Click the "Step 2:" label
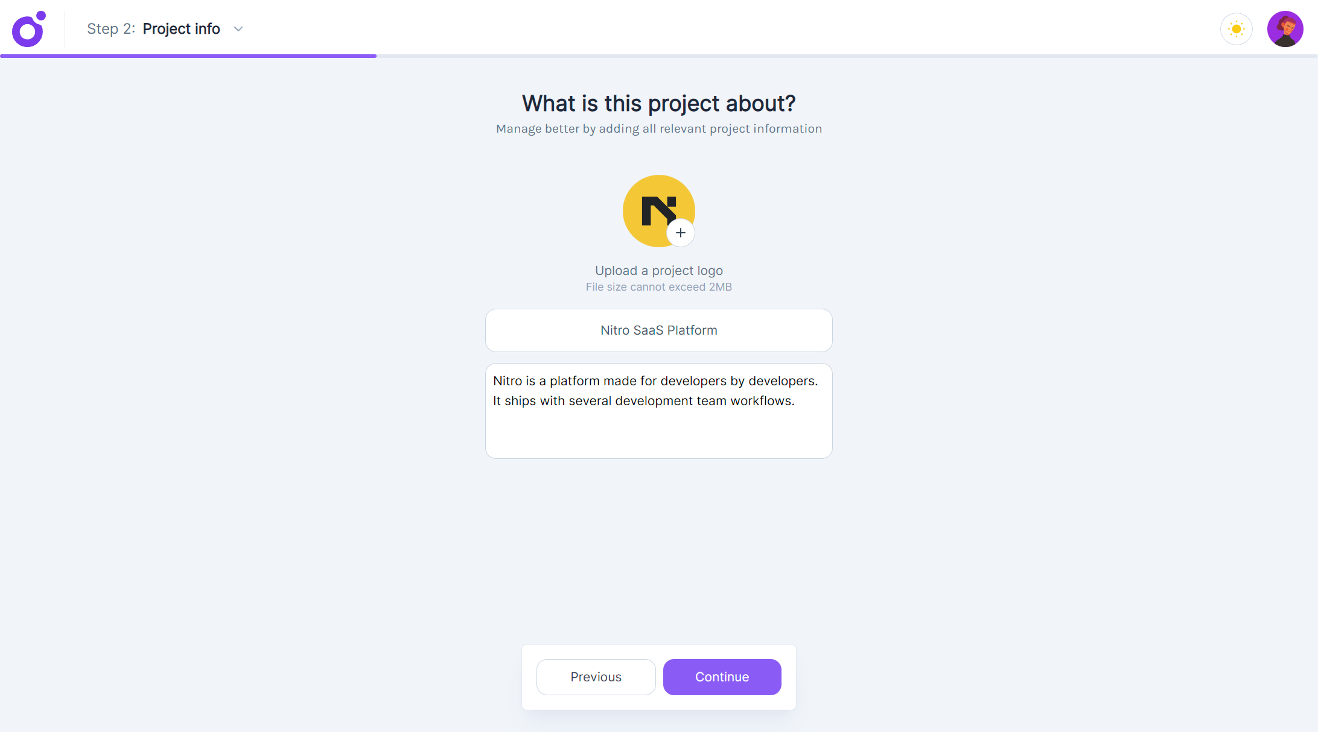 click(110, 29)
